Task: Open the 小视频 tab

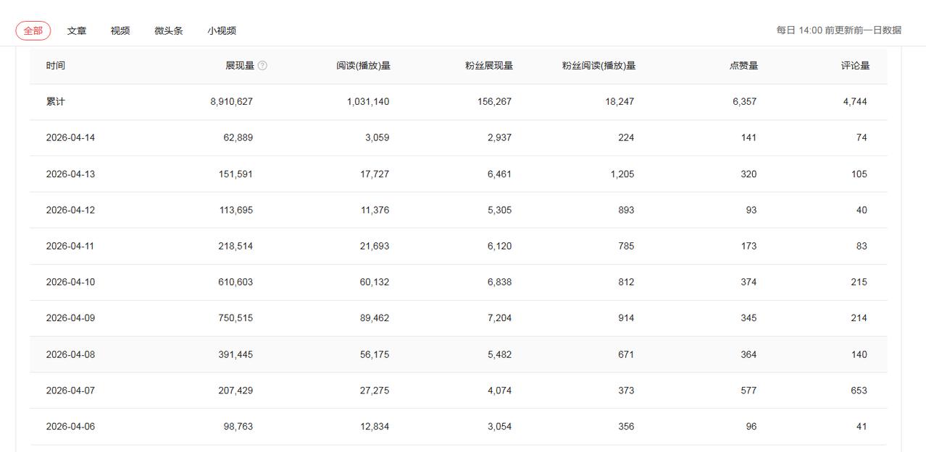Action: pyautogui.click(x=222, y=30)
